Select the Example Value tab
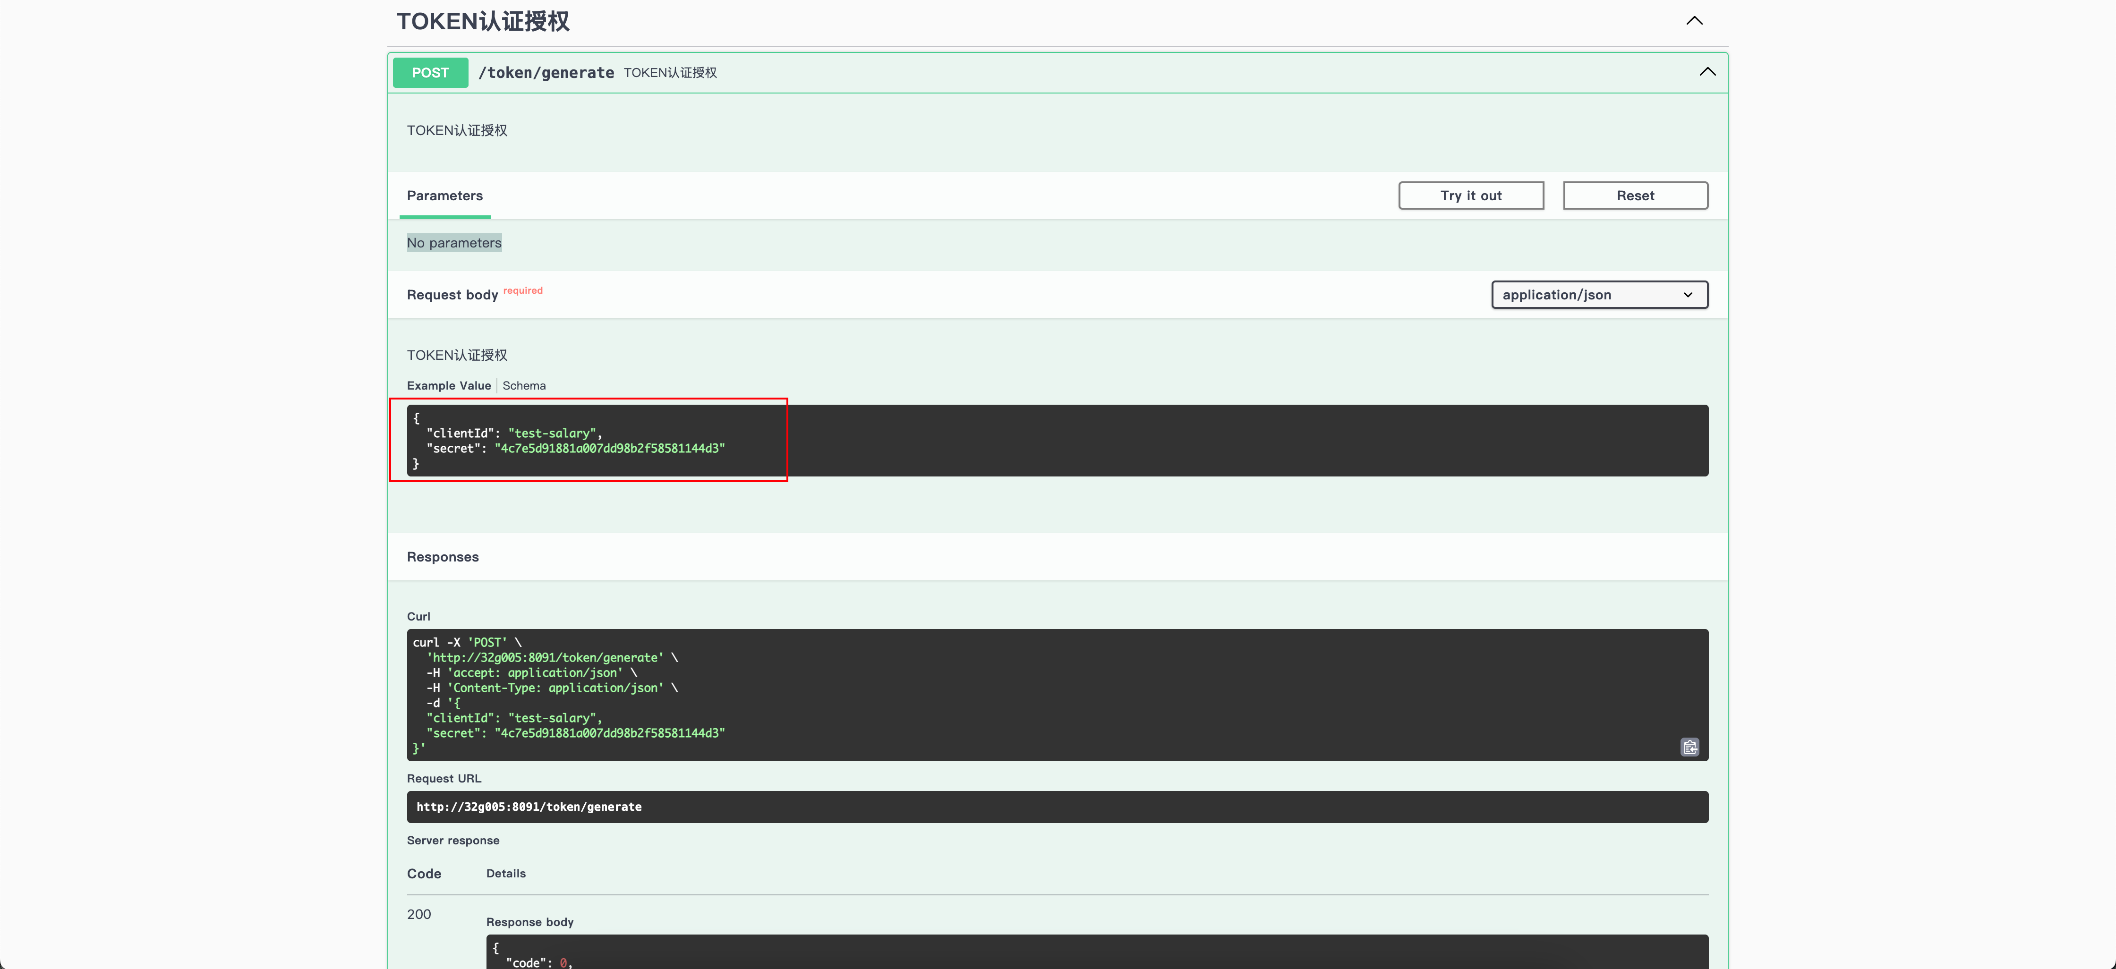 coord(449,385)
